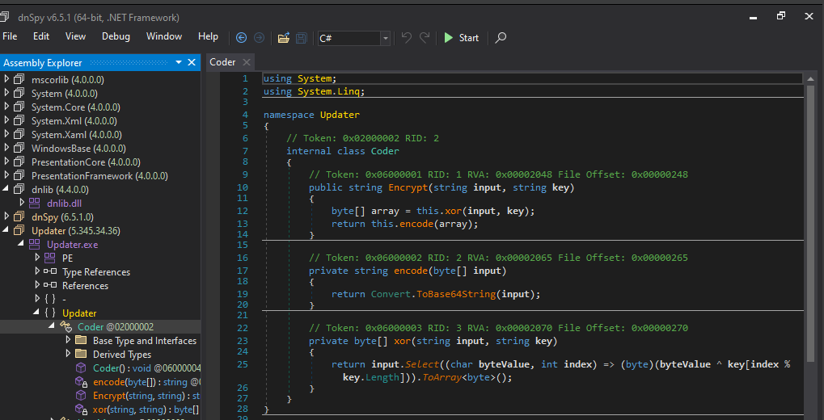The height and width of the screenshot is (420, 824).
Task: Collapse the Updater.exe tree node
Action: pyautogui.click(x=22, y=245)
